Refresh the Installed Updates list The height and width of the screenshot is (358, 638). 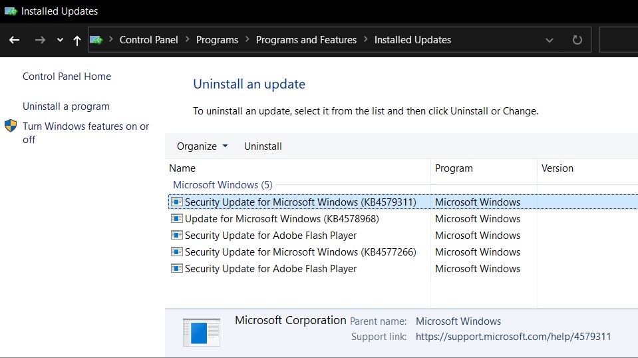point(577,40)
